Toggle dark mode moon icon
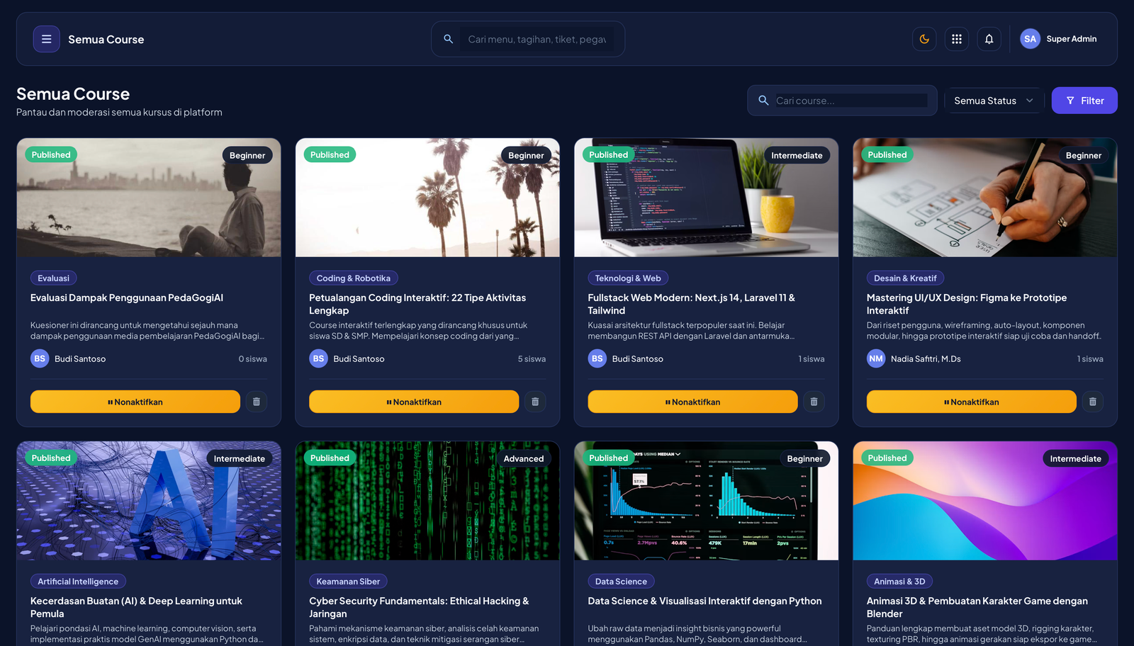The width and height of the screenshot is (1134, 646). point(924,39)
